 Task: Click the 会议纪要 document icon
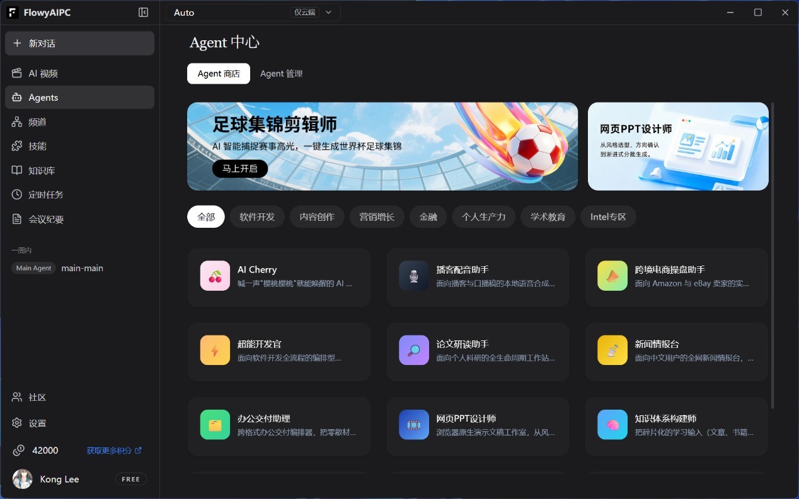click(17, 219)
